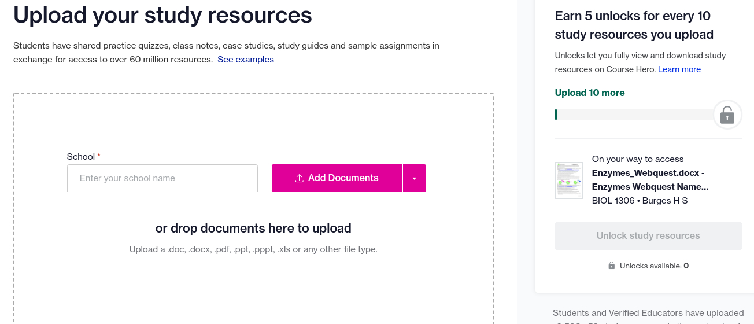This screenshot has height=324, width=754.
Task: Click the Earn 5 unlocks heading
Action: 634,25
